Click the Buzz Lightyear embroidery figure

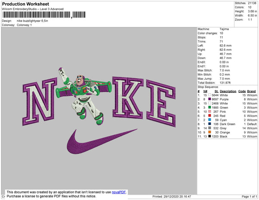click(x=84, y=96)
